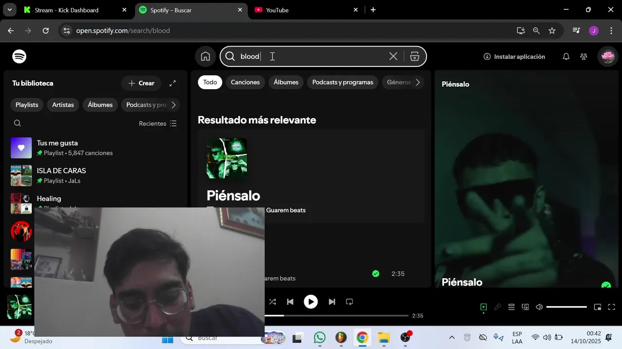Screen dimensions: 622x349
Task: Open Chrome media controls icon
Action: (x=576, y=31)
